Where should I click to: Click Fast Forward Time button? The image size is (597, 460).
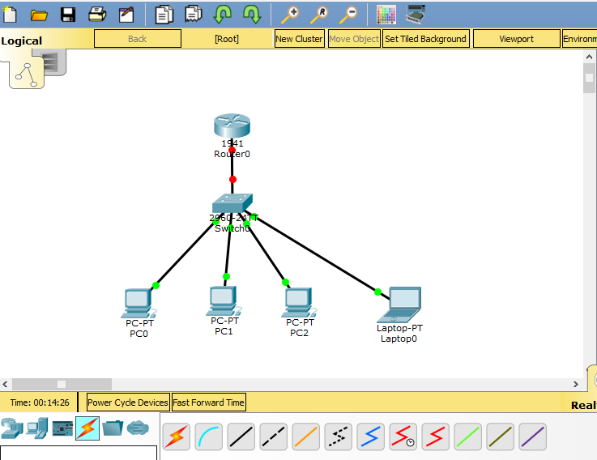[x=208, y=402]
